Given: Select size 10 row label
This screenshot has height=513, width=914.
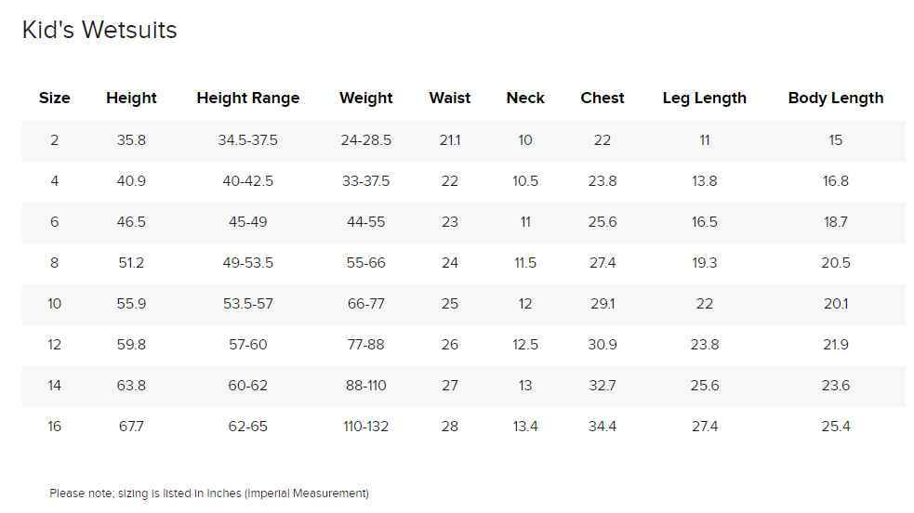Looking at the screenshot, I should tap(54, 303).
